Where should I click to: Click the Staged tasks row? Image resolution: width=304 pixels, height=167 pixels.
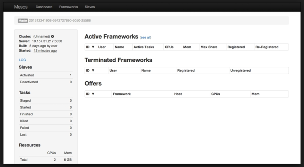click(x=46, y=101)
